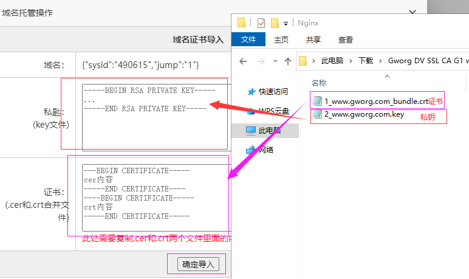Viewport: 469px width, 279px height.
Task: Open the 文件 tab in Explorer
Action: tap(248, 40)
